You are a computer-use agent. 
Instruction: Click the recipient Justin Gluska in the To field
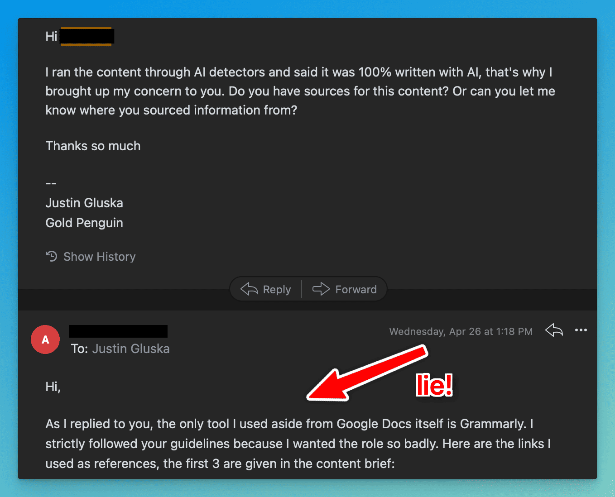131,349
